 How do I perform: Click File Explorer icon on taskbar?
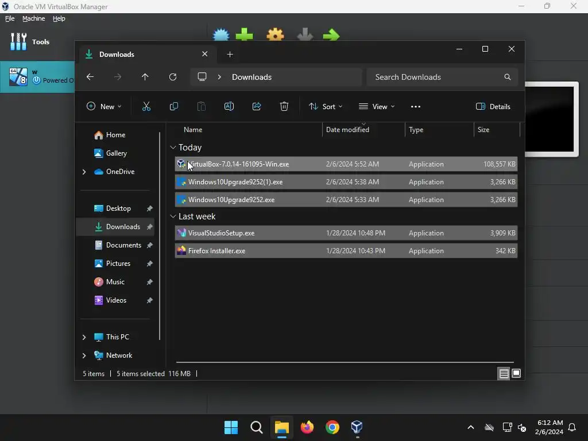click(x=281, y=427)
